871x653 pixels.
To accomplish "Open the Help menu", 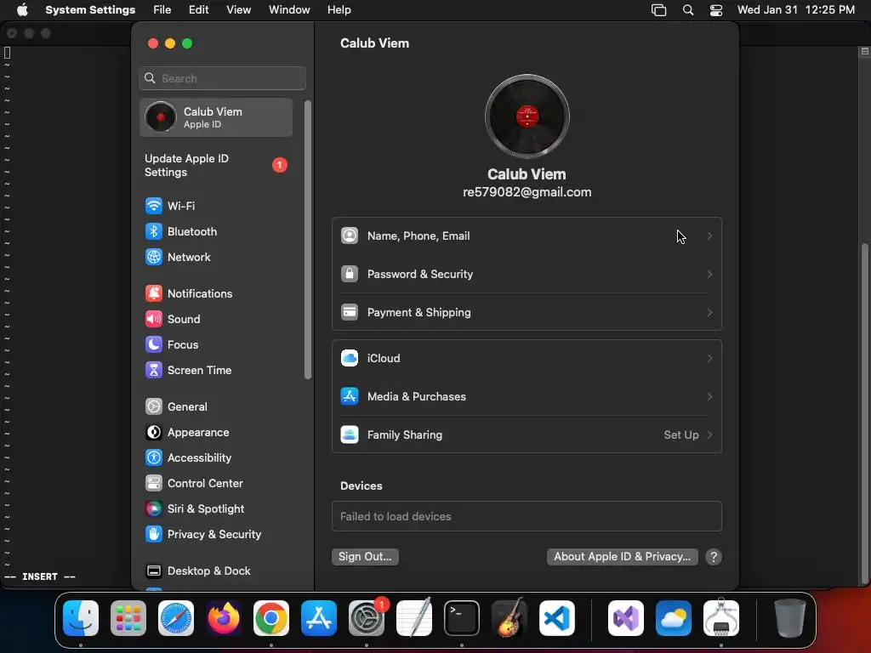I will coord(339,10).
